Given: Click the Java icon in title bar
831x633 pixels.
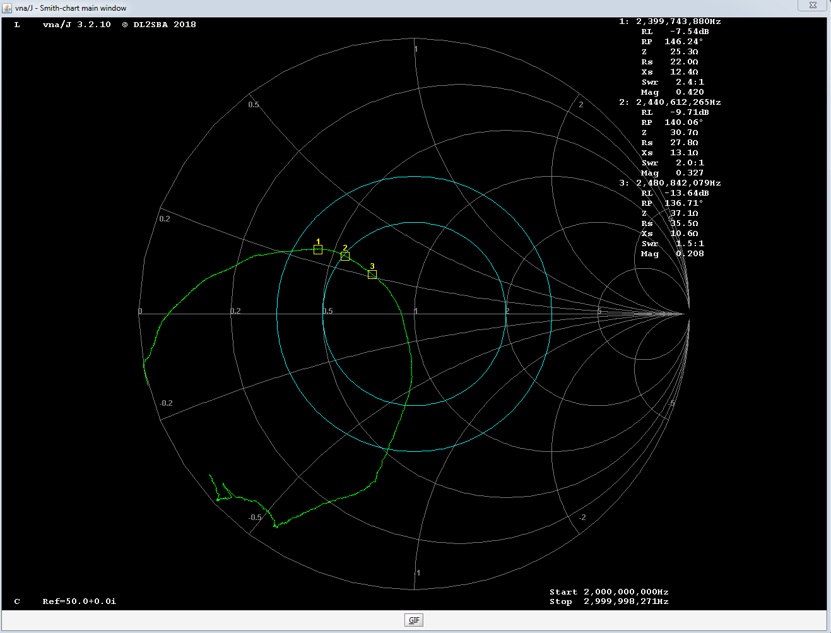Looking at the screenshot, I should click(x=7, y=8).
